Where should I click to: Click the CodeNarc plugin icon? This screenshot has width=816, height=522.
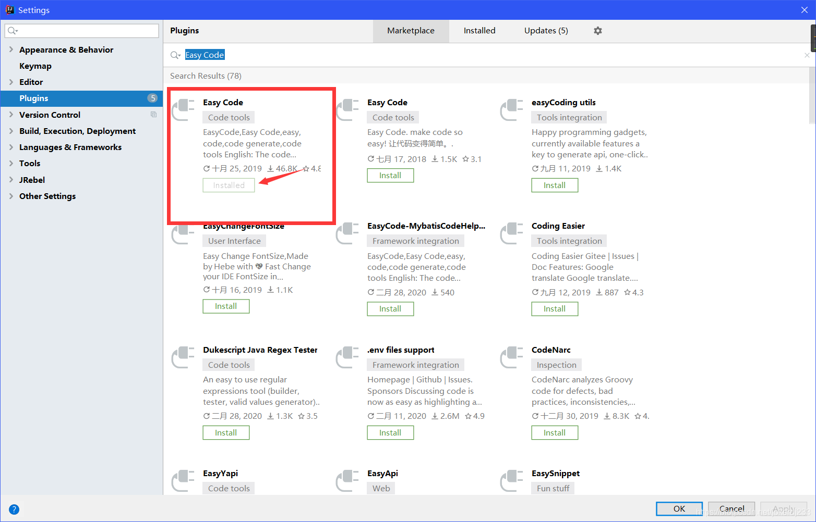tap(512, 357)
